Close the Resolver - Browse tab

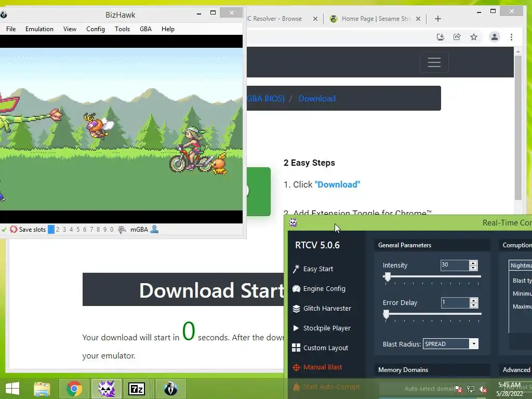point(315,19)
